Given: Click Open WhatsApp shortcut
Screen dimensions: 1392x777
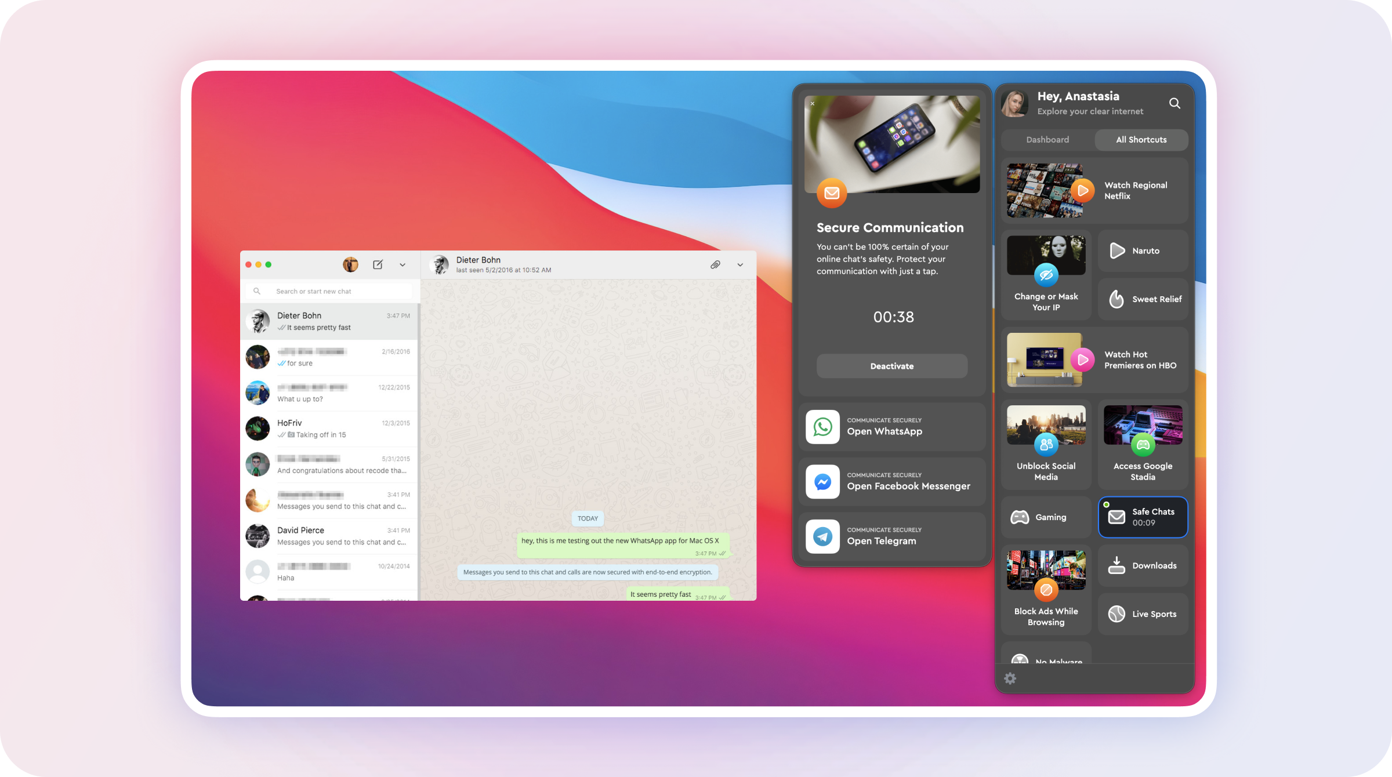Looking at the screenshot, I should click(x=892, y=427).
